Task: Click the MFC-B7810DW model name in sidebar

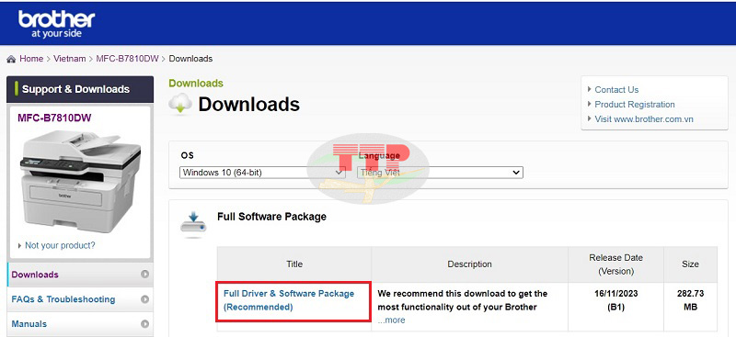Action: 54,118
